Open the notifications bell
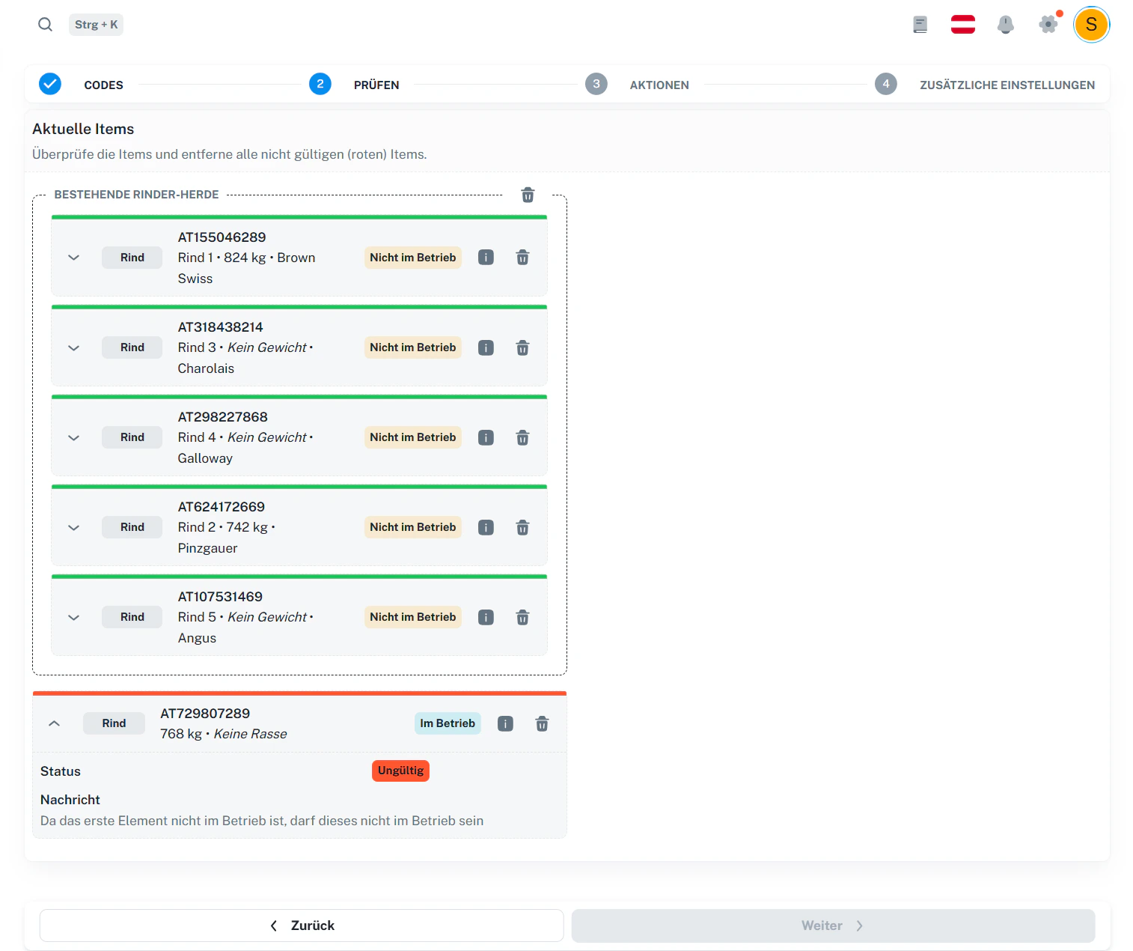1133x951 pixels. click(x=1006, y=25)
